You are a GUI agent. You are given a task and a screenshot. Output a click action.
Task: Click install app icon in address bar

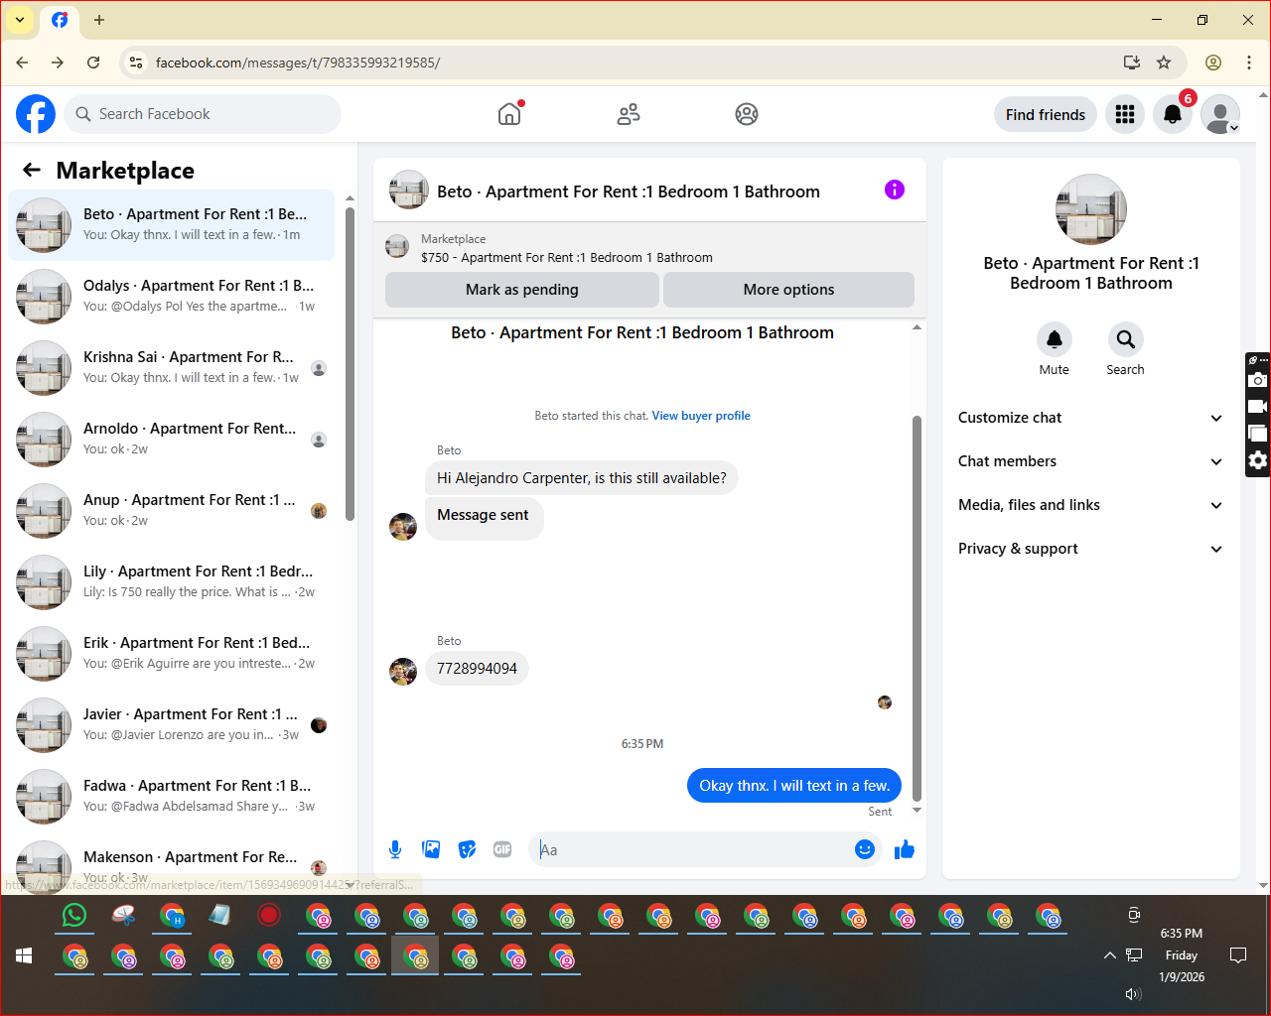click(x=1132, y=63)
